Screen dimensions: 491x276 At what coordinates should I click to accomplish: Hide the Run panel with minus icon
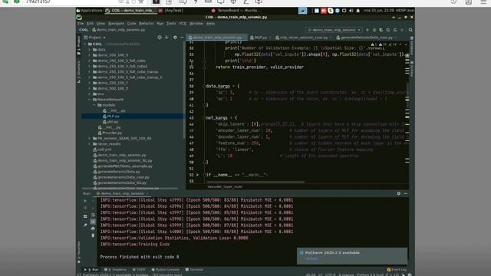[406, 193]
